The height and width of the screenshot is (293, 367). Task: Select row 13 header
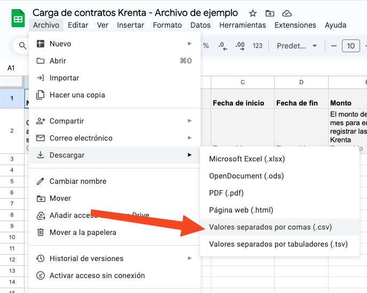coord(12,271)
